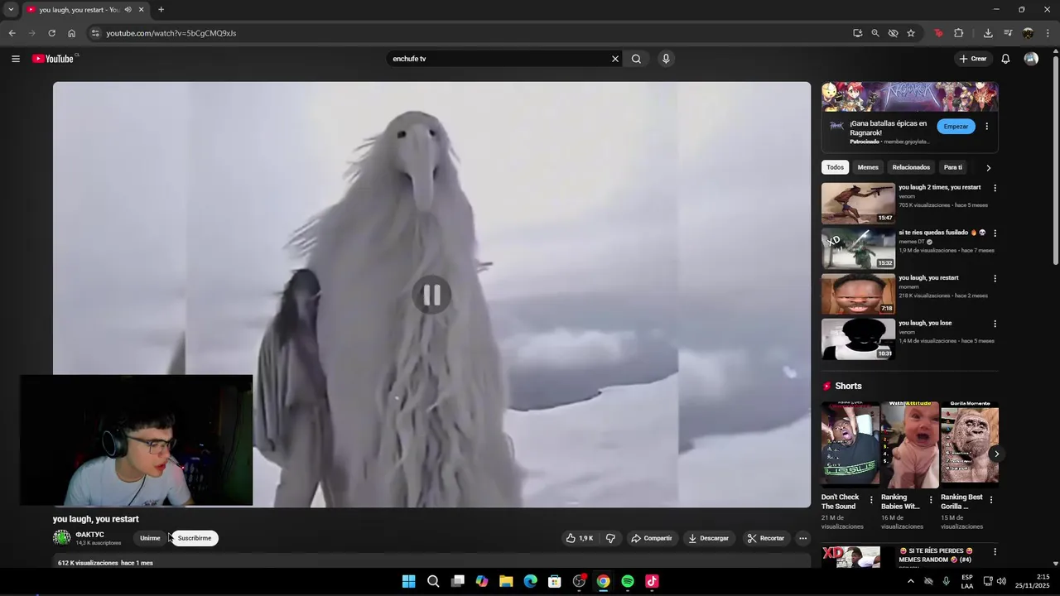Start voice search with the microphone
Screen dimensions: 1060x596
[x=666, y=59]
